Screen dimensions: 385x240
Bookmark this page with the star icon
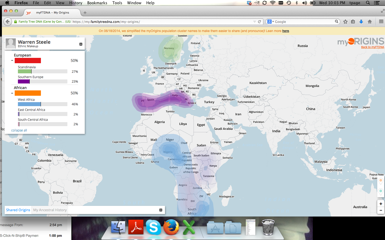coord(345,22)
